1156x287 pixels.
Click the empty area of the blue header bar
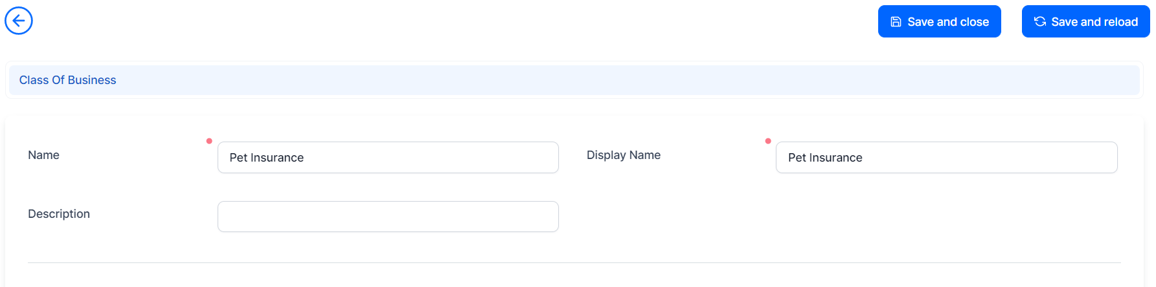[x=583, y=80]
